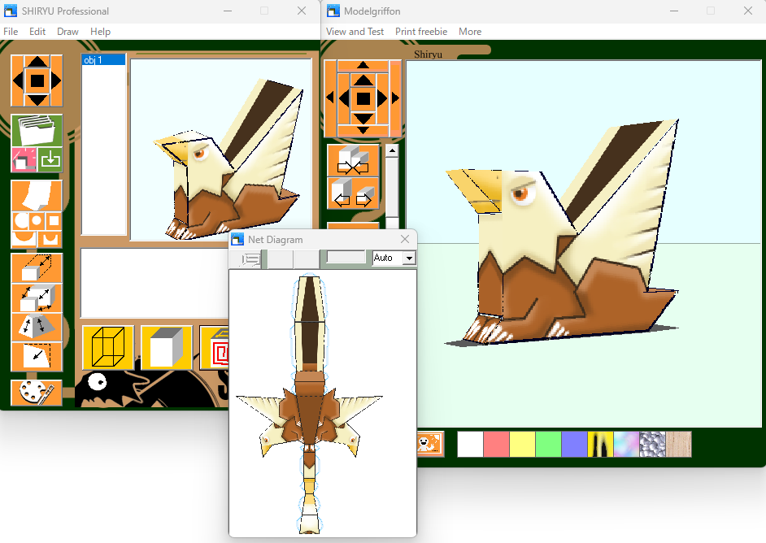The image size is (766, 543).
Task: Select the tapered pyramid scaling tool
Action: click(37, 327)
